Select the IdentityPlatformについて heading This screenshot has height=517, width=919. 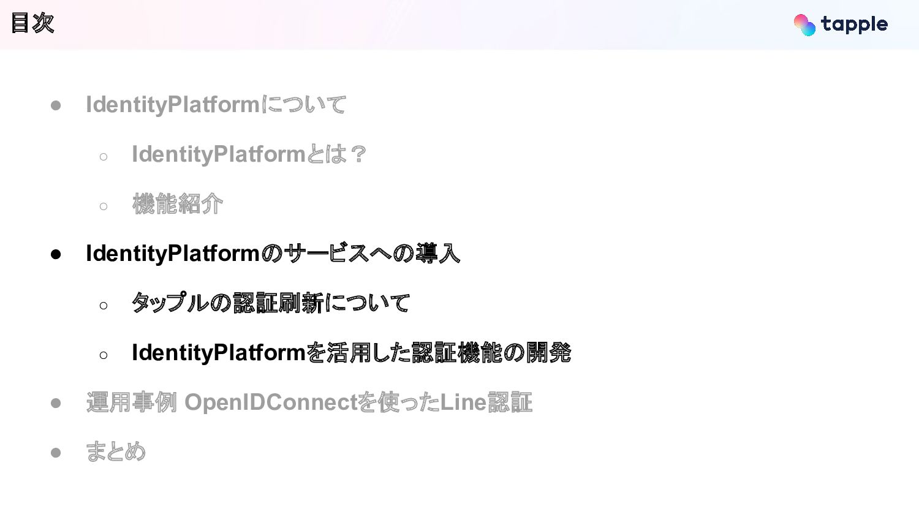point(216,105)
